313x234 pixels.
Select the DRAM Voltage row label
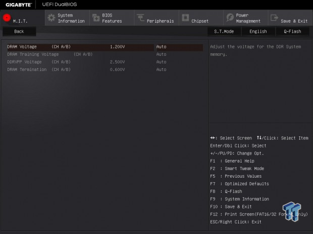point(39,47)
